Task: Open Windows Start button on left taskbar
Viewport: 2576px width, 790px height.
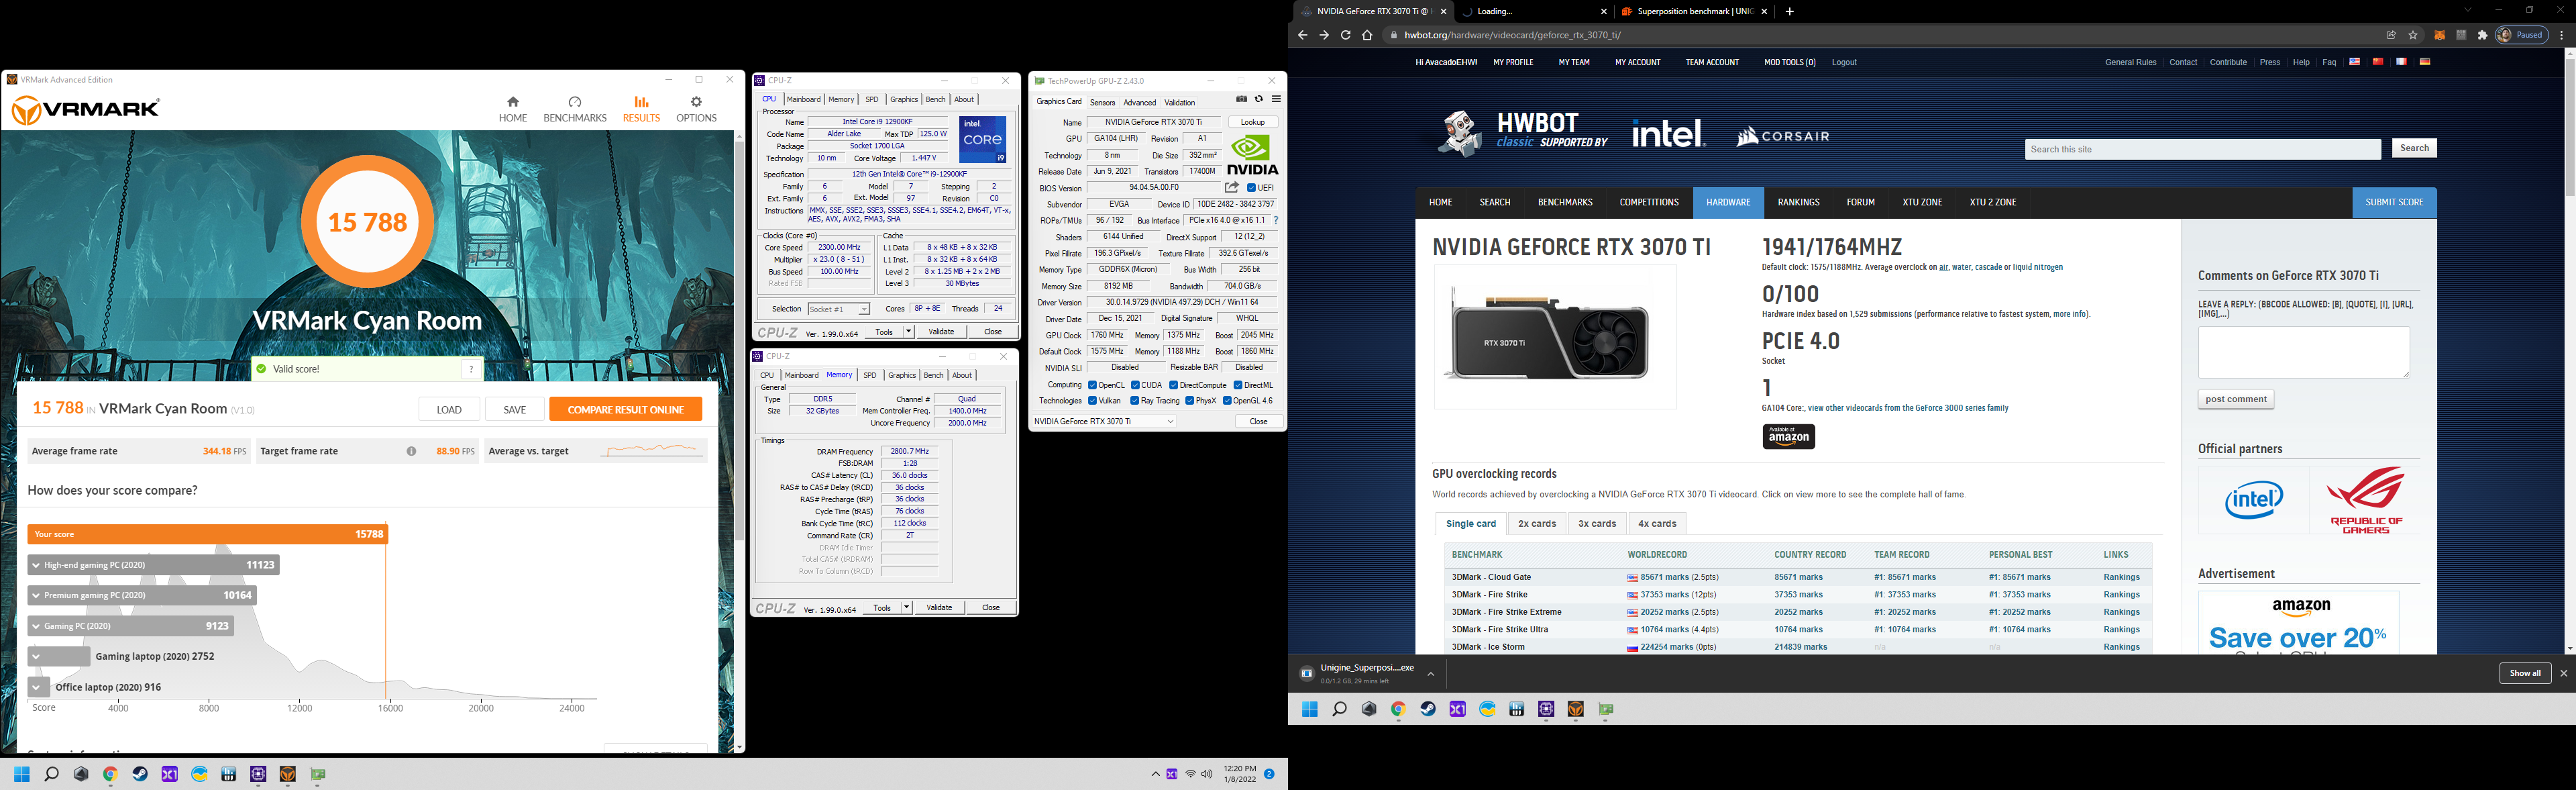Action: (x=21, y=774)
